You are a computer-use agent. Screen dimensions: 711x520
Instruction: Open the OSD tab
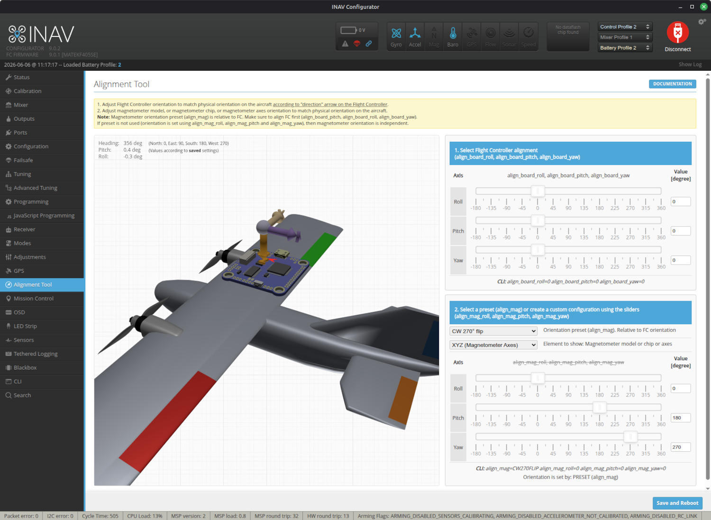tap(42, 312)
